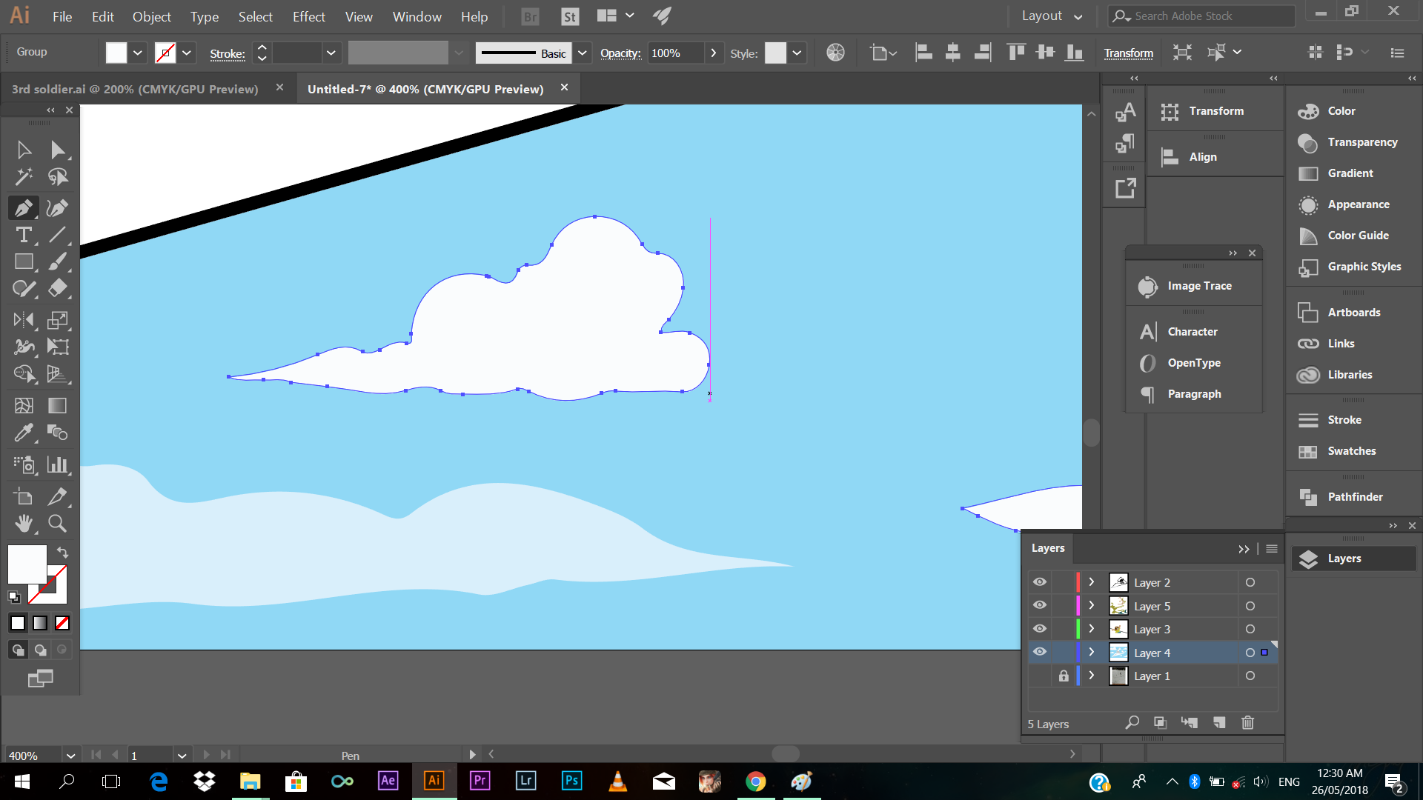Open the Object menu

point(151,16)
